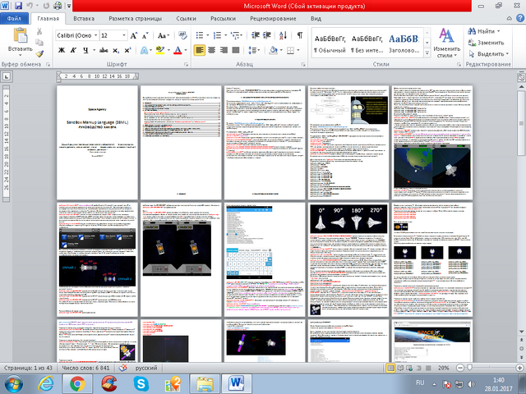Click the Google Chrome taskbar icon
The width and height of the screenshot is (526, 394).
click(x=77, y=384)
